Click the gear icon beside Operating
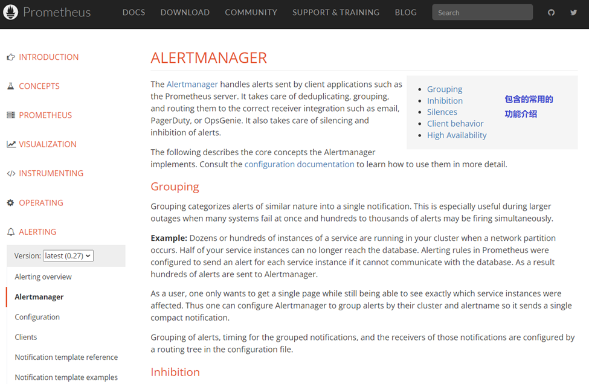589x384 pixels. click(10, 203)
